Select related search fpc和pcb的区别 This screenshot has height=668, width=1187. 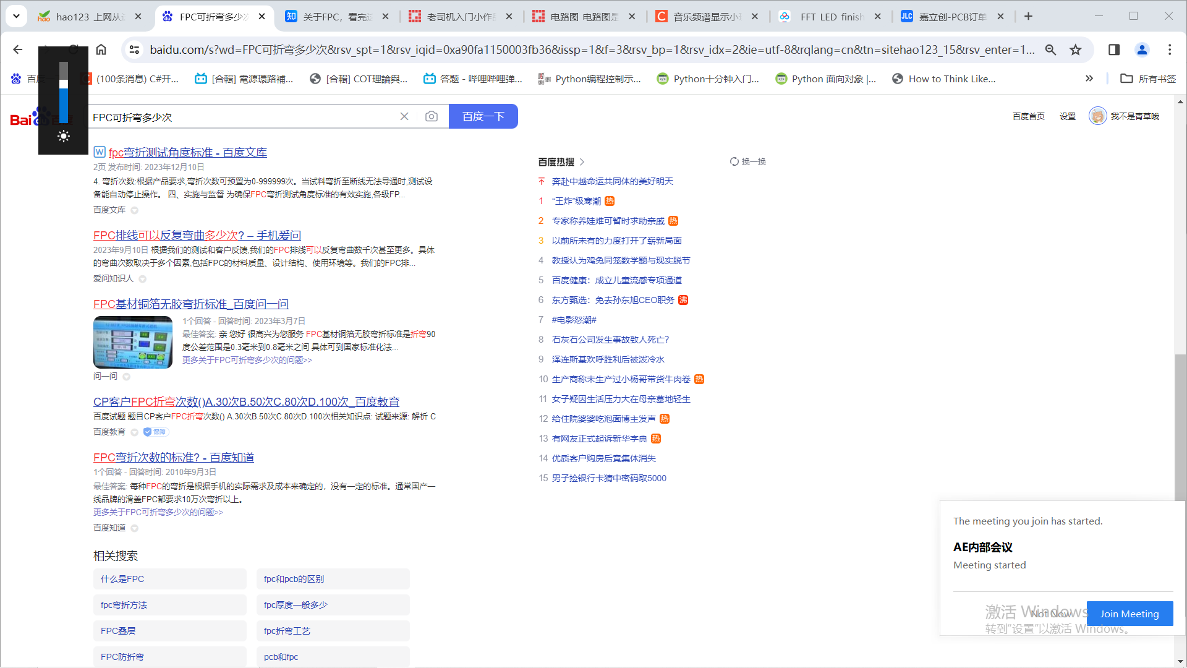tap(333, 579)
